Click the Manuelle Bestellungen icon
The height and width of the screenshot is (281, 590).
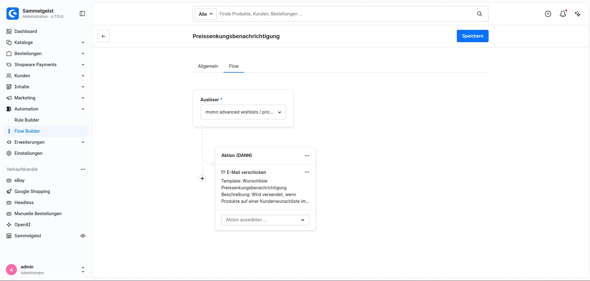tap(9, 214)
